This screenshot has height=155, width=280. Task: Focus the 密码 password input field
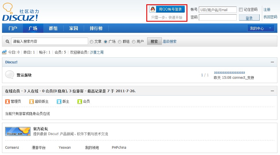point(218,17)
